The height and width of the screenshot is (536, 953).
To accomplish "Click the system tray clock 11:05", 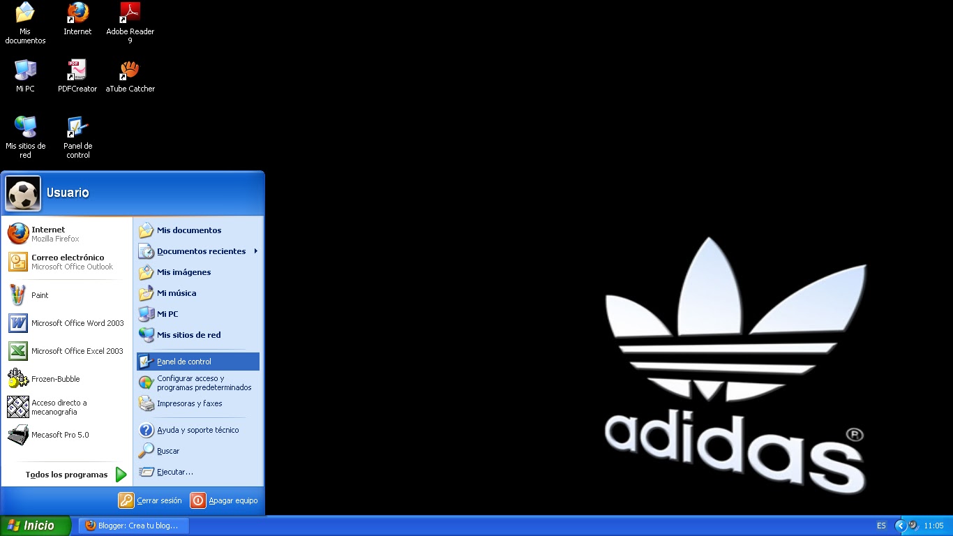I will (x=933, y=526).
